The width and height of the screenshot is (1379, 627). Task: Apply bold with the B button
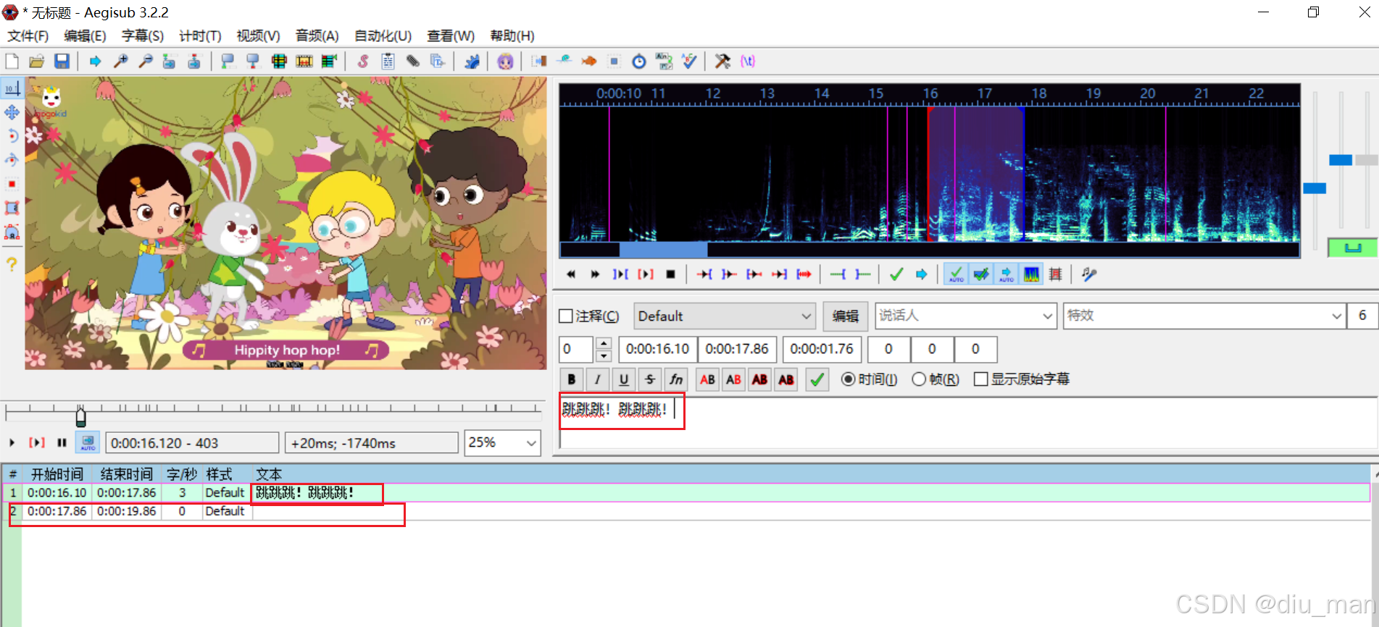[x=571, y=379]
